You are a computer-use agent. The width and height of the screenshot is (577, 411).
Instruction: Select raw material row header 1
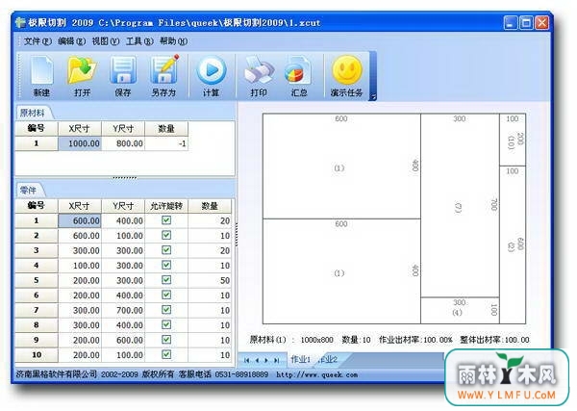coord(37,143)
